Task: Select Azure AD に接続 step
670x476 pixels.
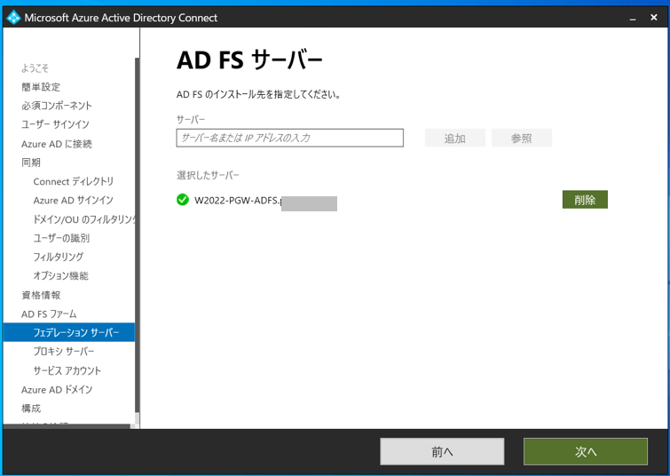Action: click(57, 144)
